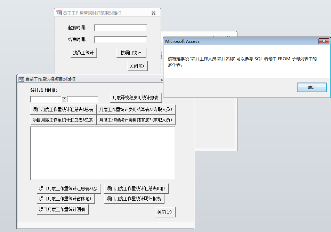The height and width of the screenshot is (232, 331).
Task: Click the Microsoft Access dialog title bar
Action: coord(241,41)
